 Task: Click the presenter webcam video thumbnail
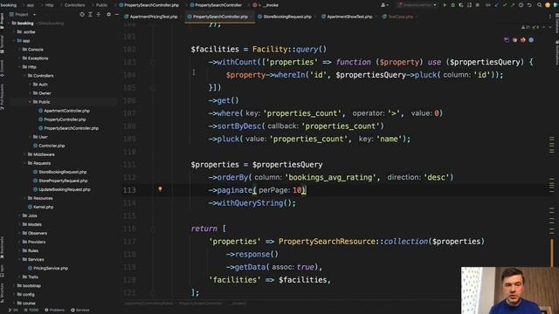pyautogui.click(x=510, y=290)
